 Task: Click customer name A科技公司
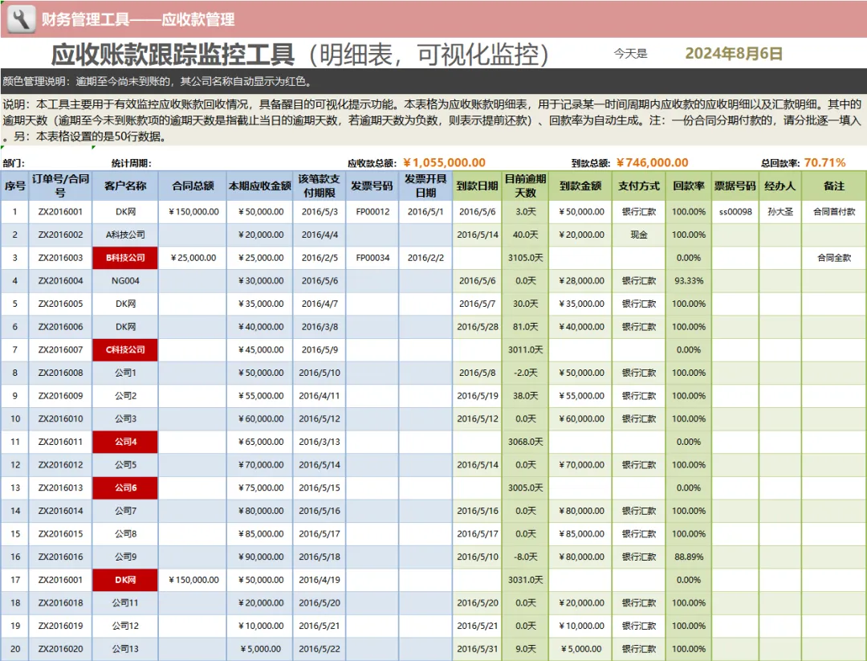(125, 235)
